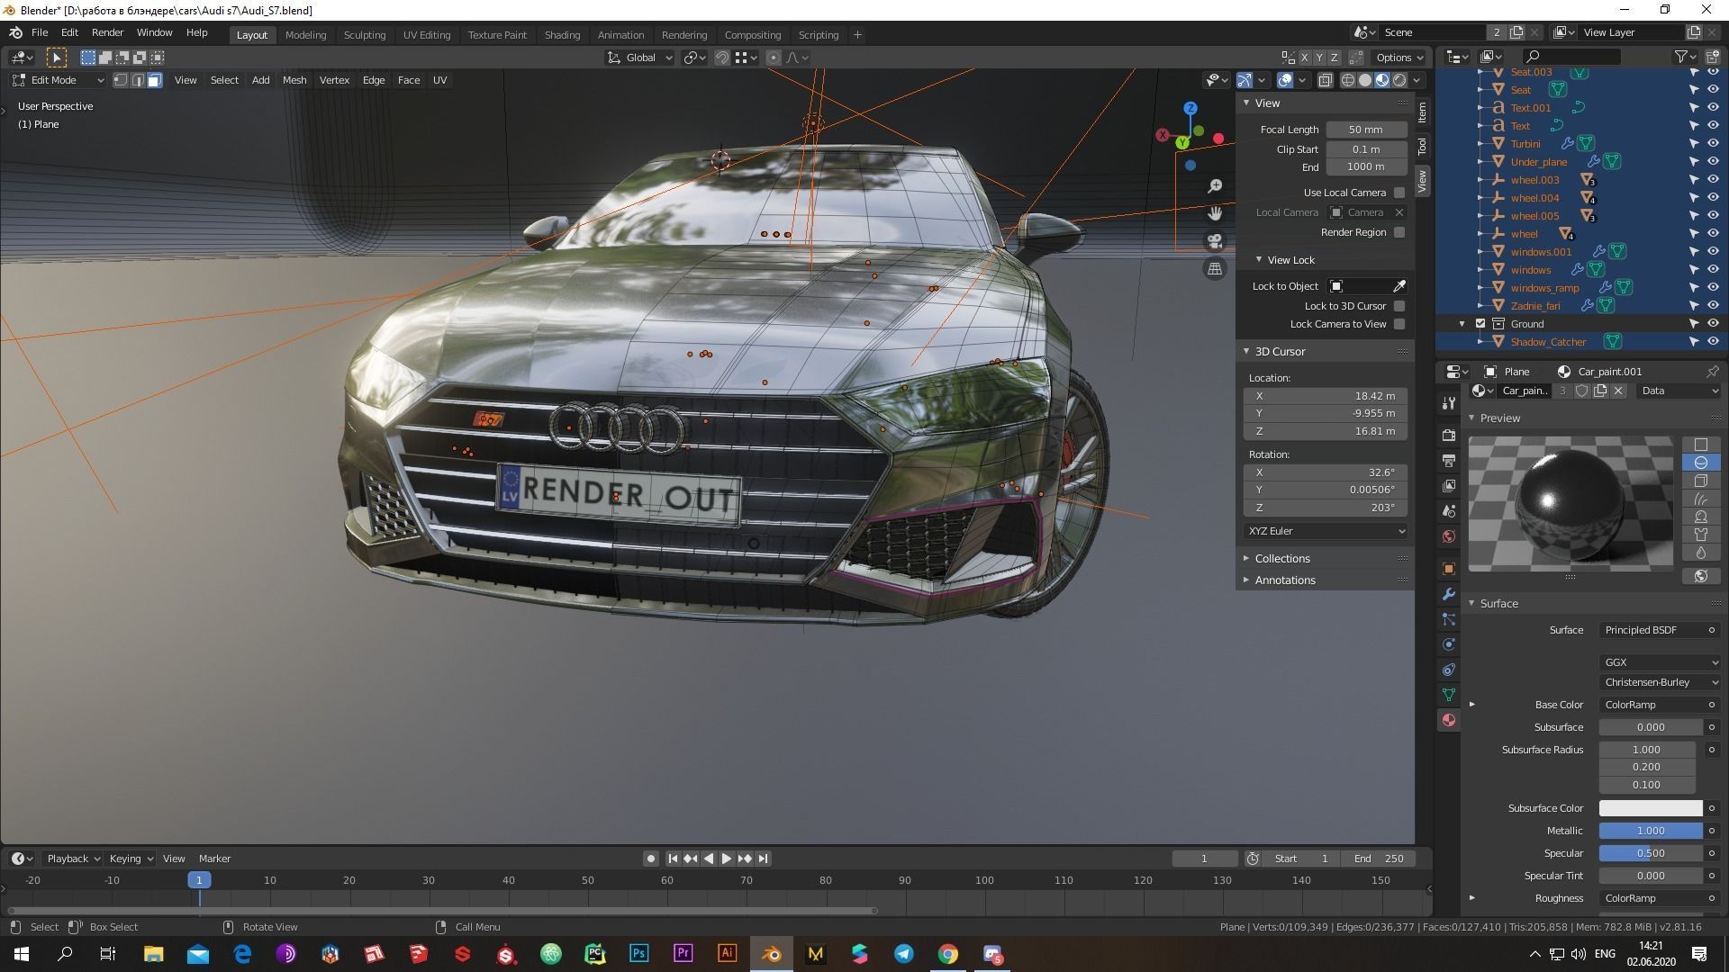Collapse the Surface panel
This screenshot has width=1729, height=972.
(x=1498, y=604)
